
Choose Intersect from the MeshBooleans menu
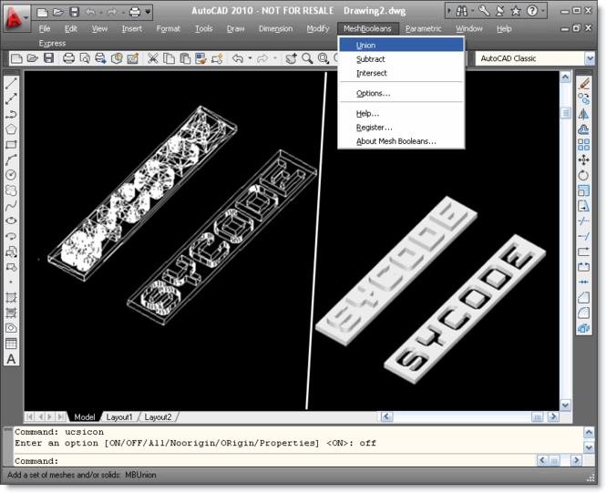401,73
